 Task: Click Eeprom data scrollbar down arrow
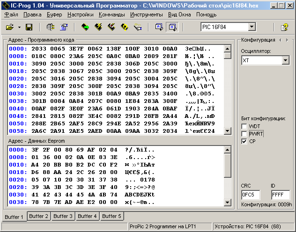point(228,203)
